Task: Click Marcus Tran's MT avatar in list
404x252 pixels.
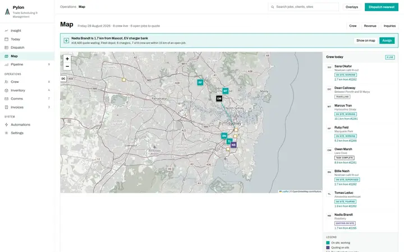Action: pyautogui.click(x=329, y=107)
